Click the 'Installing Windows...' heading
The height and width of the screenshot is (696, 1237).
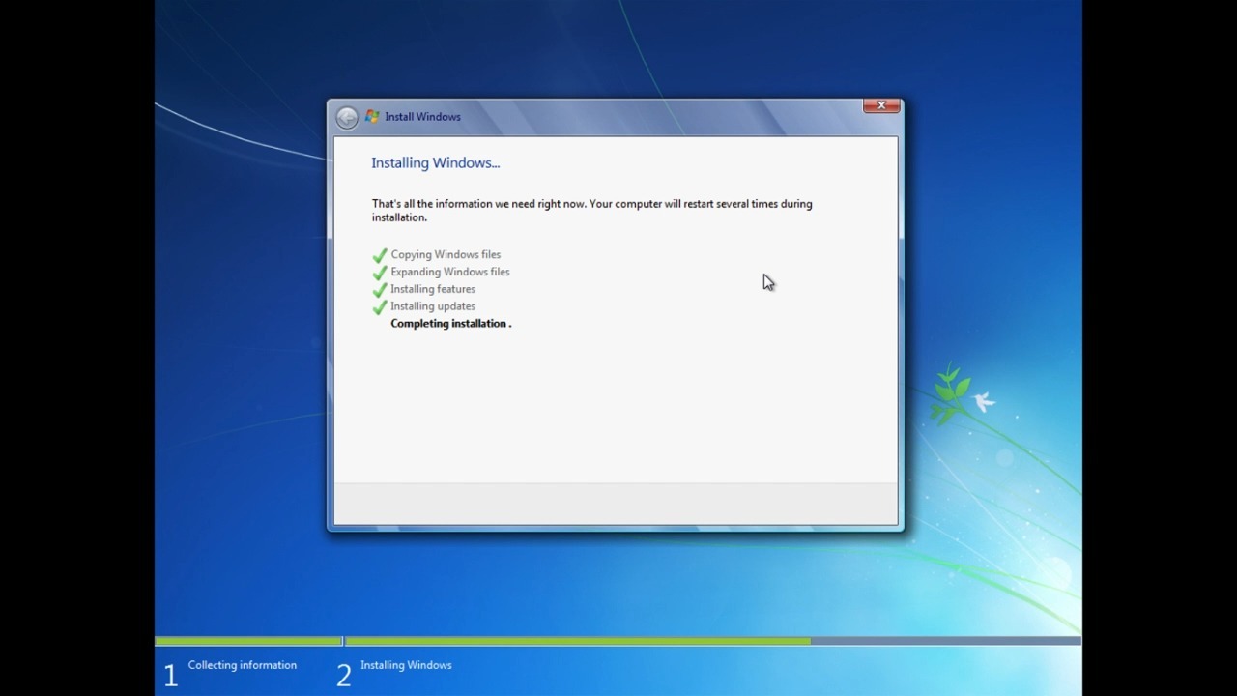pos(435,162)
